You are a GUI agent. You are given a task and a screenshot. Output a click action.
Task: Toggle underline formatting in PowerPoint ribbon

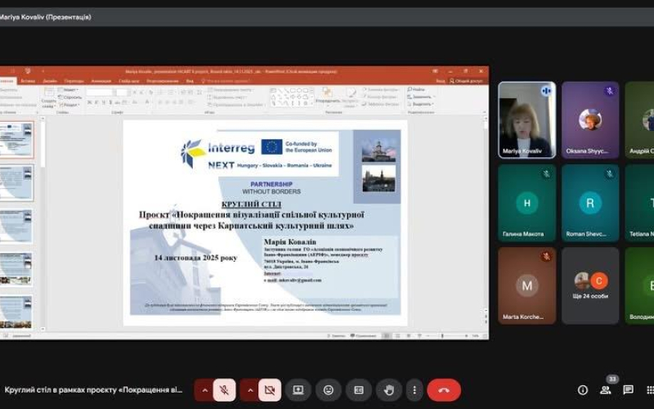104,102
